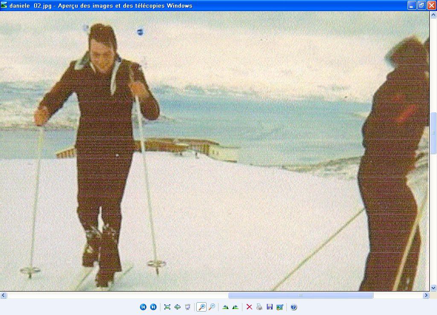Click the horizontal scrollbar thumb
437x315 pixels.
click(x=300, y=295)
